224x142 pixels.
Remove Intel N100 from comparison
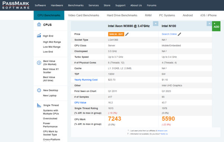coord(209,23)
